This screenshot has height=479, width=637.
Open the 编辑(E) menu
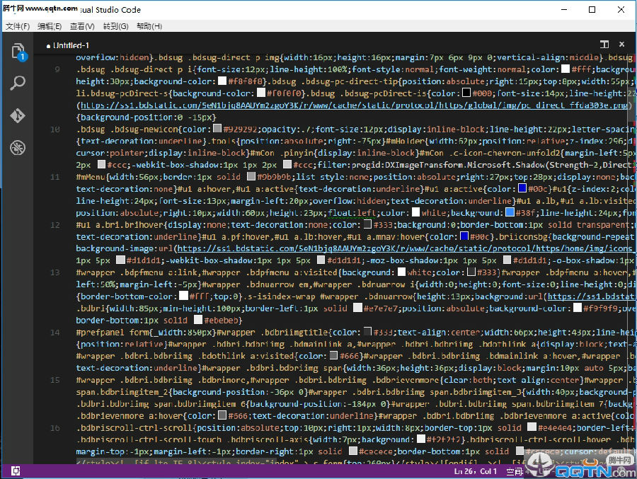47,25
